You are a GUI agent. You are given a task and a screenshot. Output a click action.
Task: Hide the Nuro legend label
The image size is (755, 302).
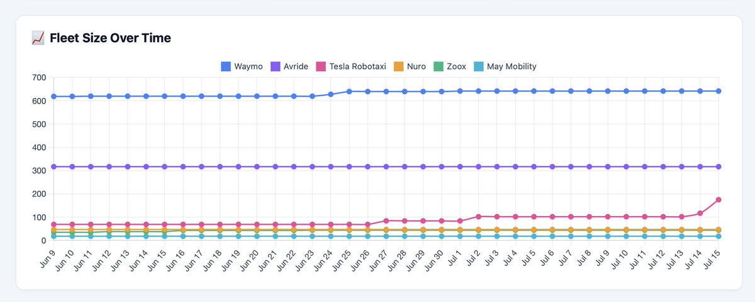pos(417,66)
